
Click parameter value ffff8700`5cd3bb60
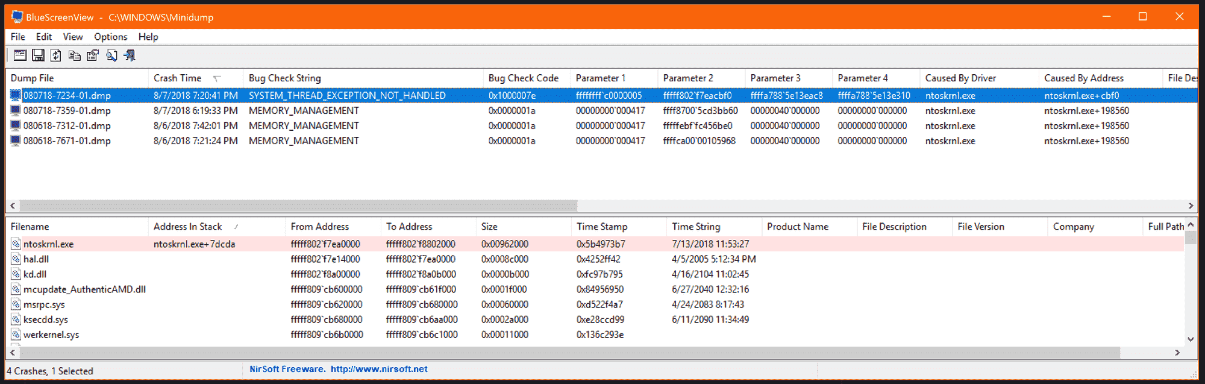(700, 110)
